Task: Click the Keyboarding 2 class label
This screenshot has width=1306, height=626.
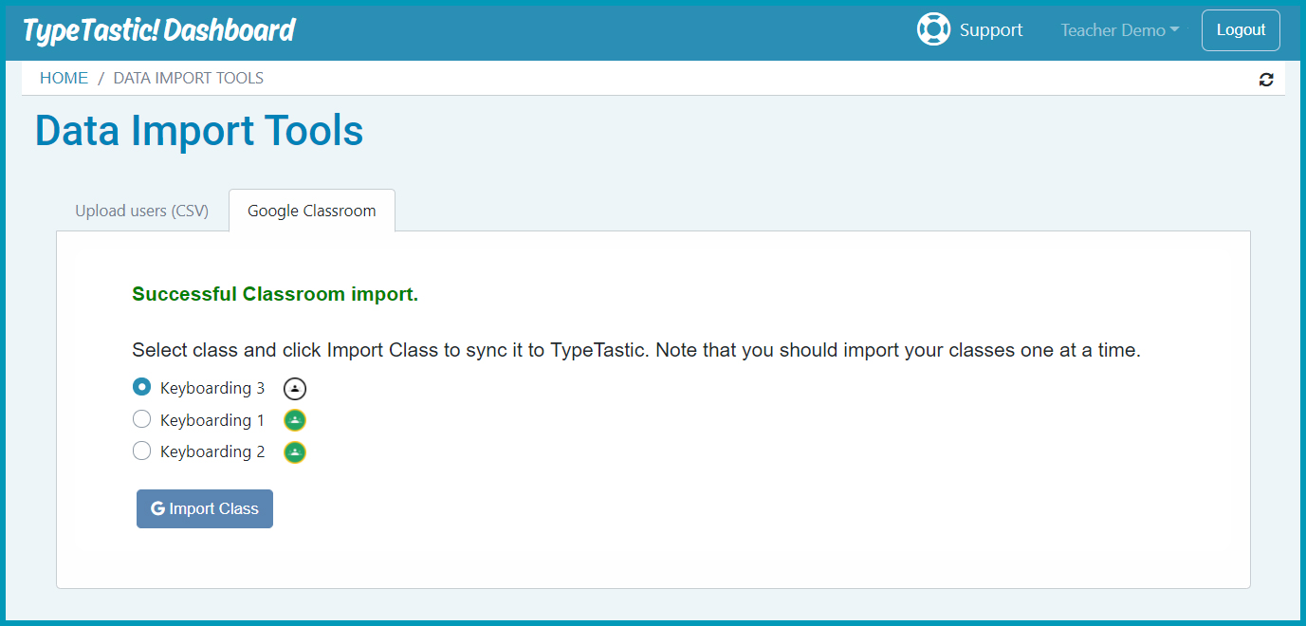Action: 212,452
